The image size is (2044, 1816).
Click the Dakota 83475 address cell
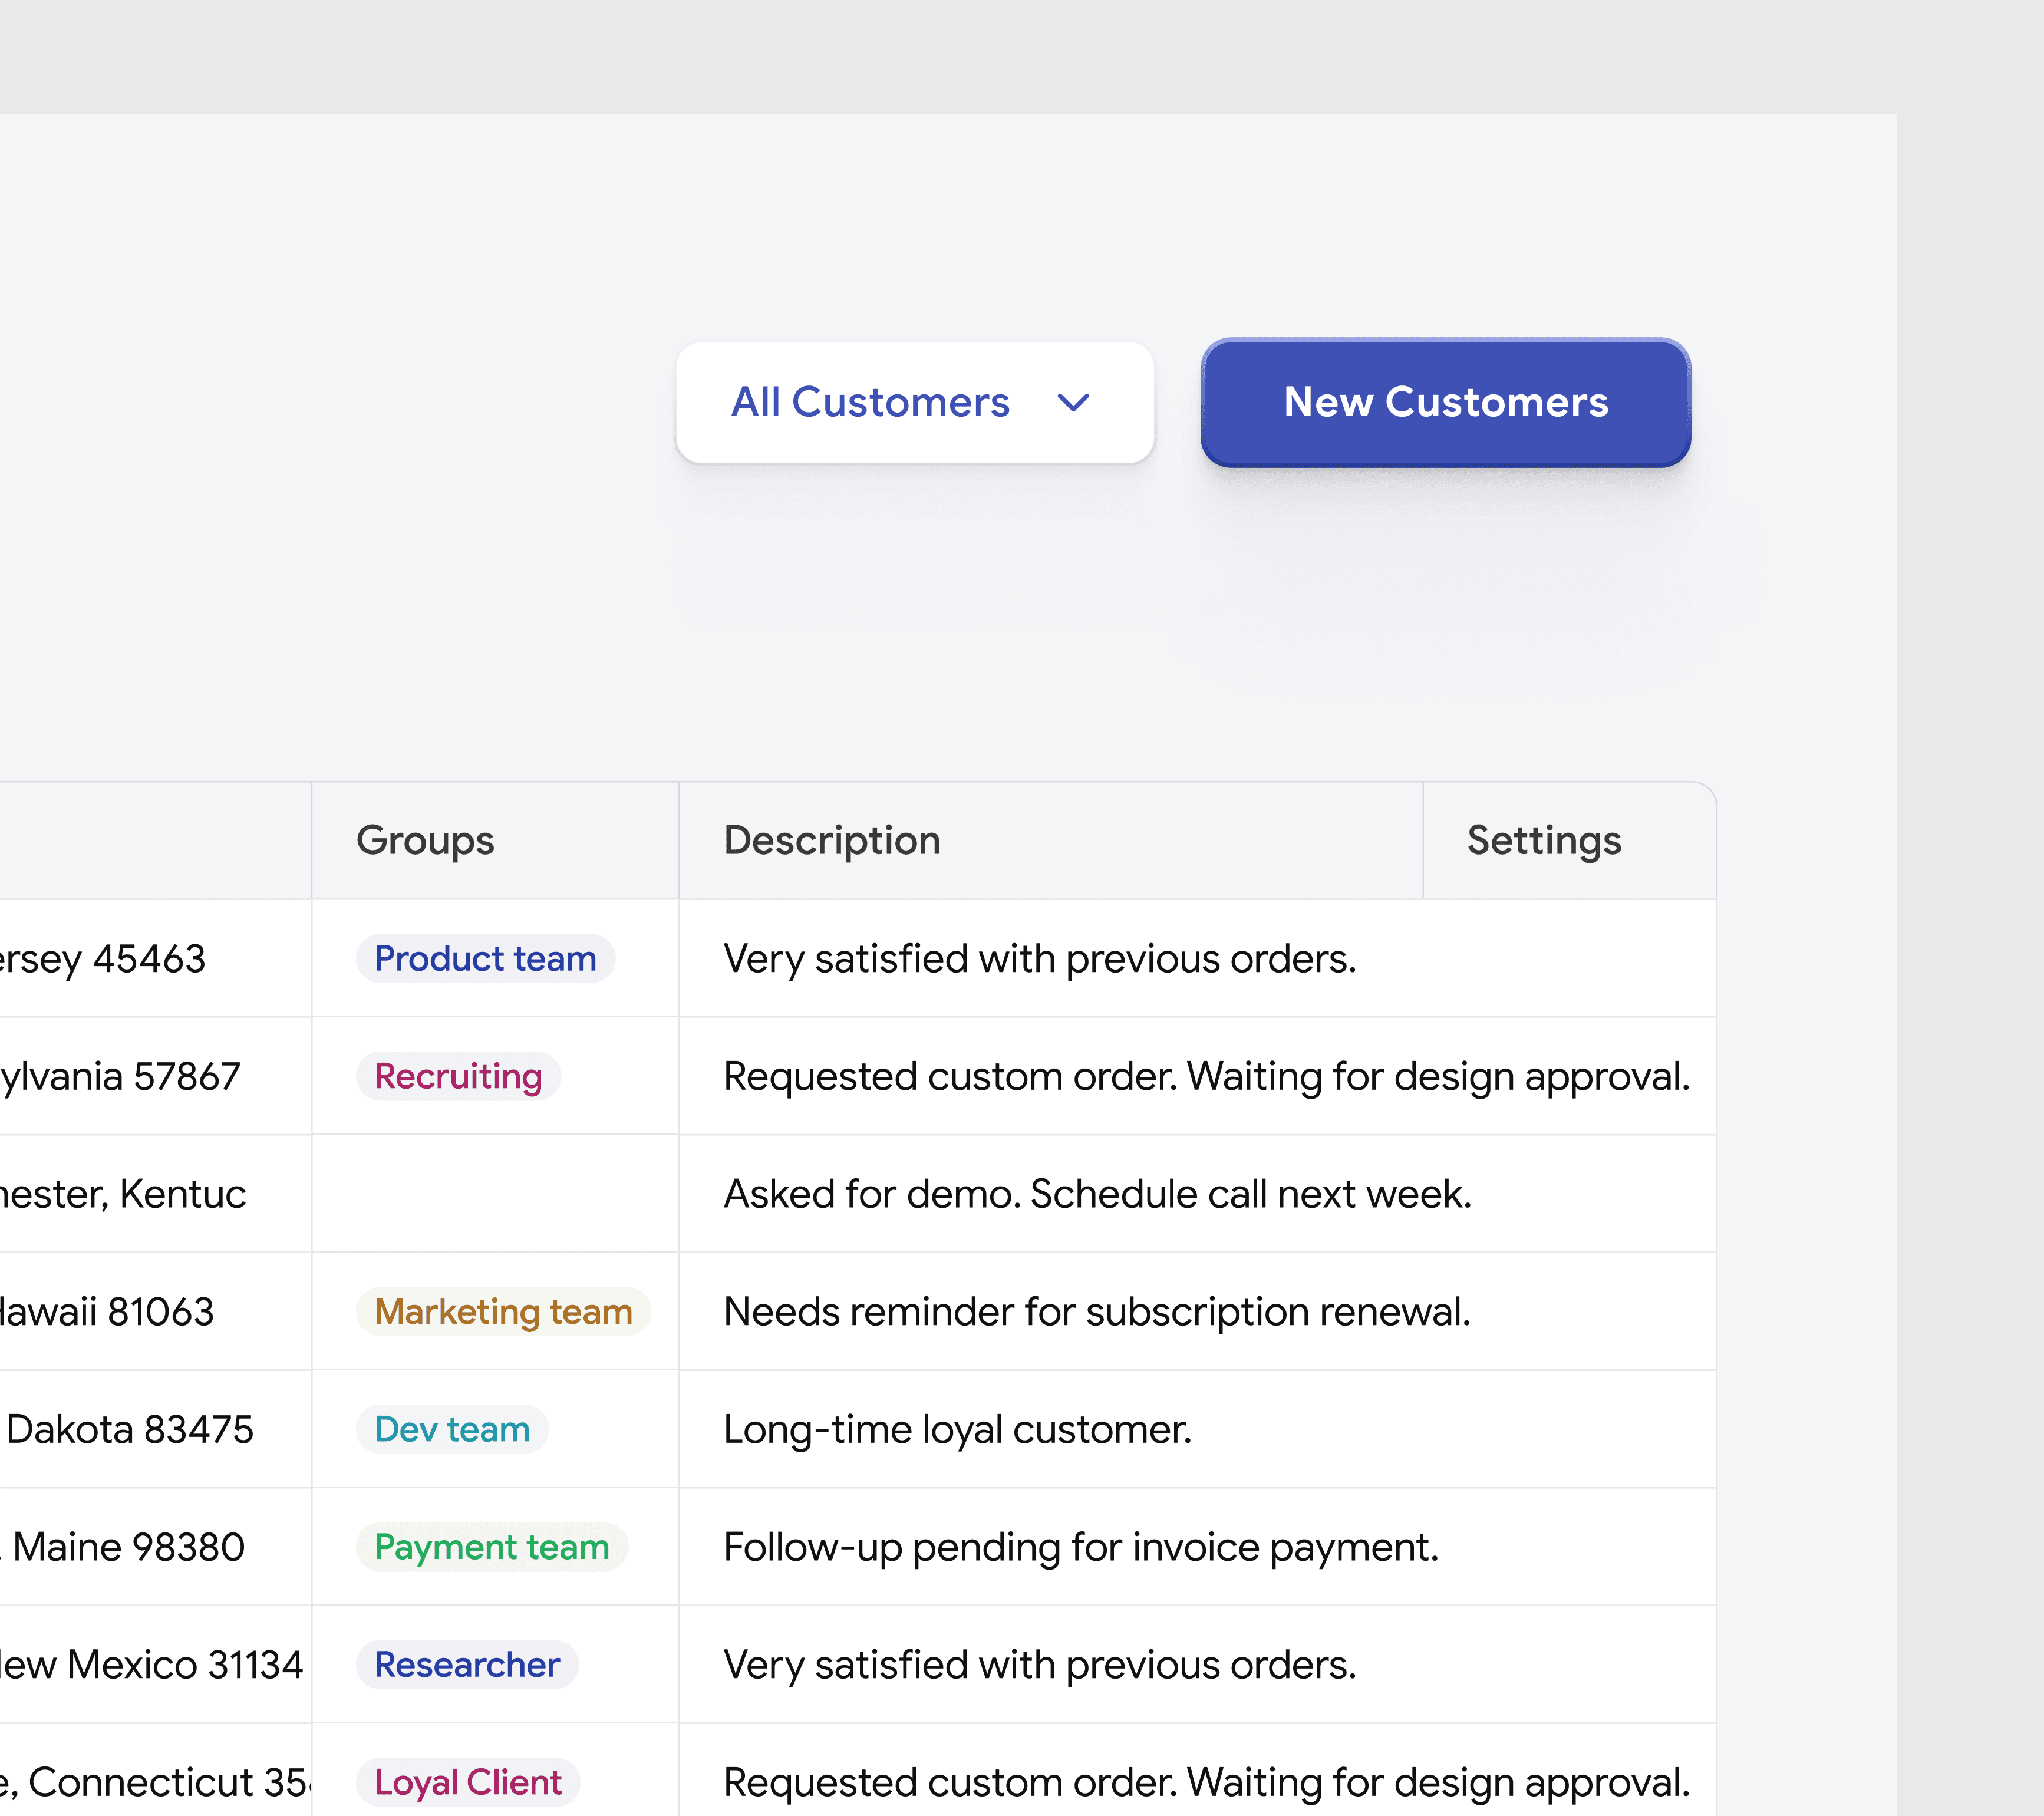(x=130, y=1430)
